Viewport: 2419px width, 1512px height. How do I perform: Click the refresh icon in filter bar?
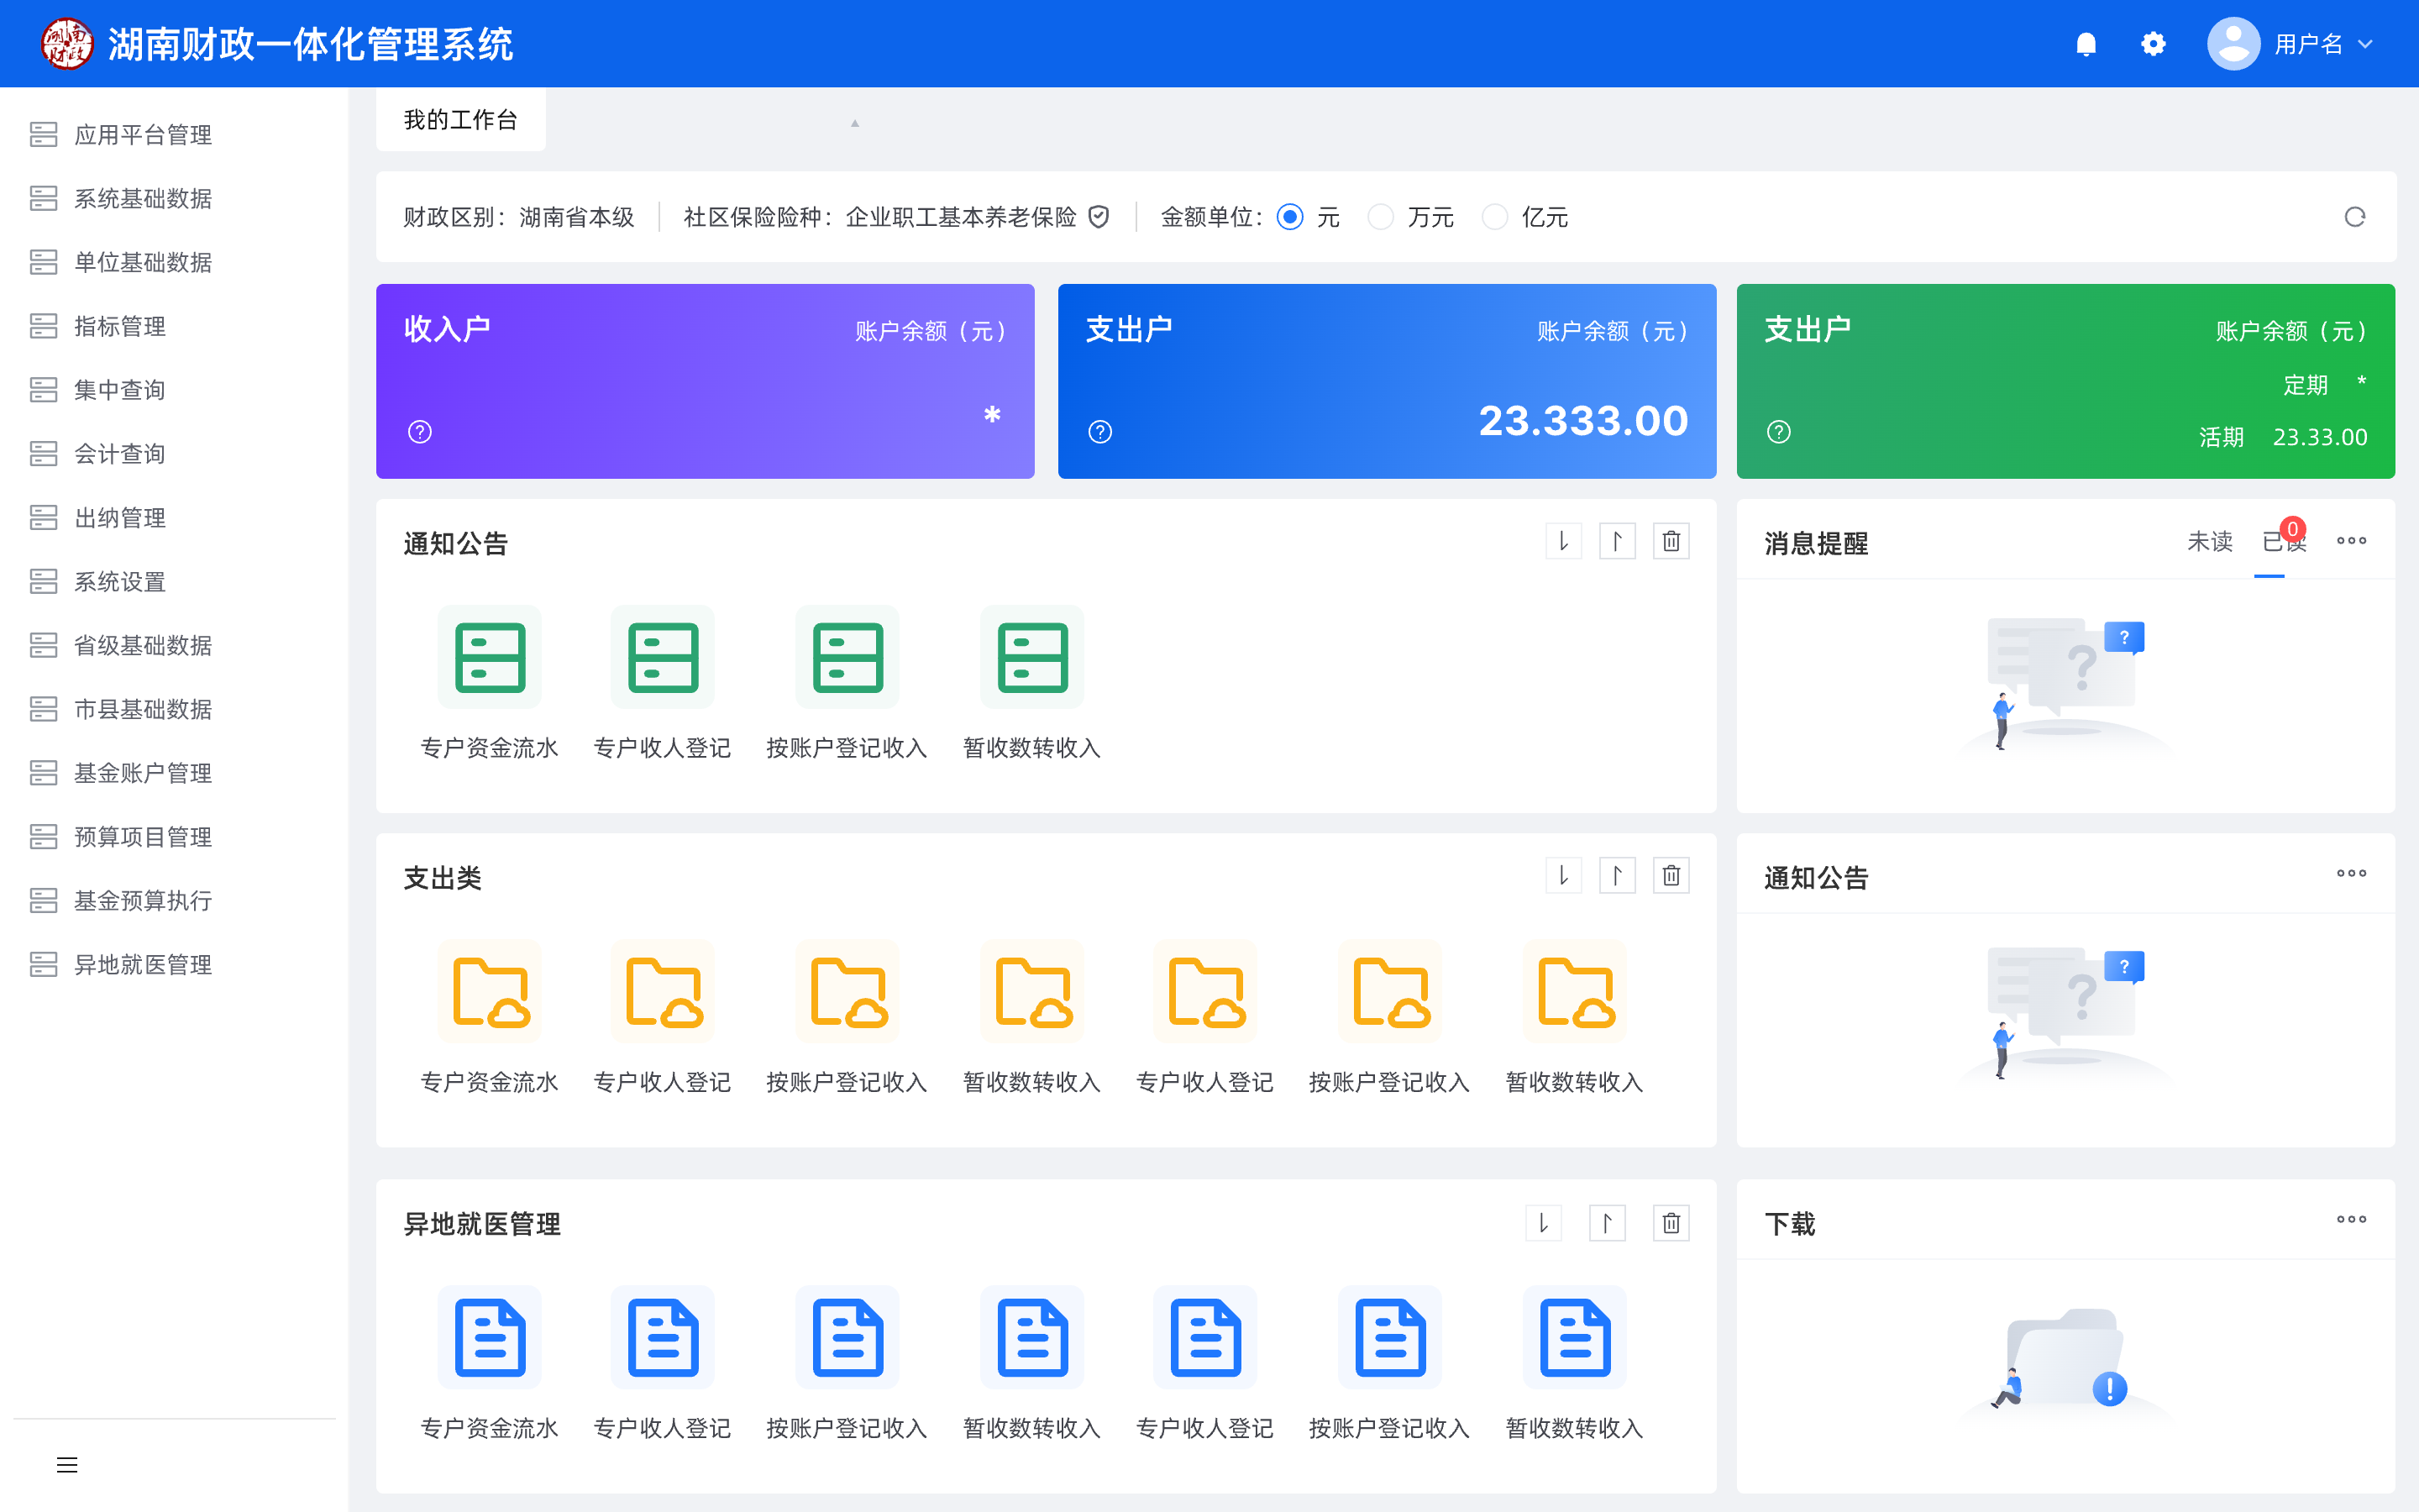(x=2354, y=217)
